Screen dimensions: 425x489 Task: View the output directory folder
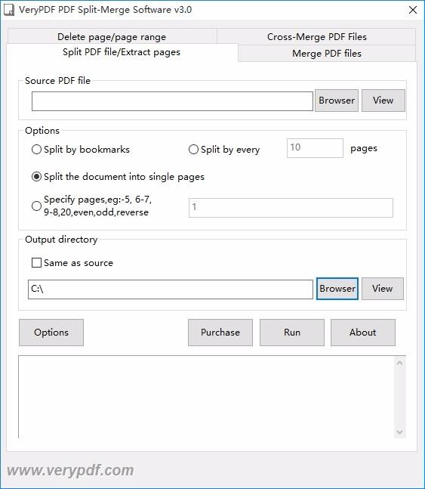click(x=382, y=289)
